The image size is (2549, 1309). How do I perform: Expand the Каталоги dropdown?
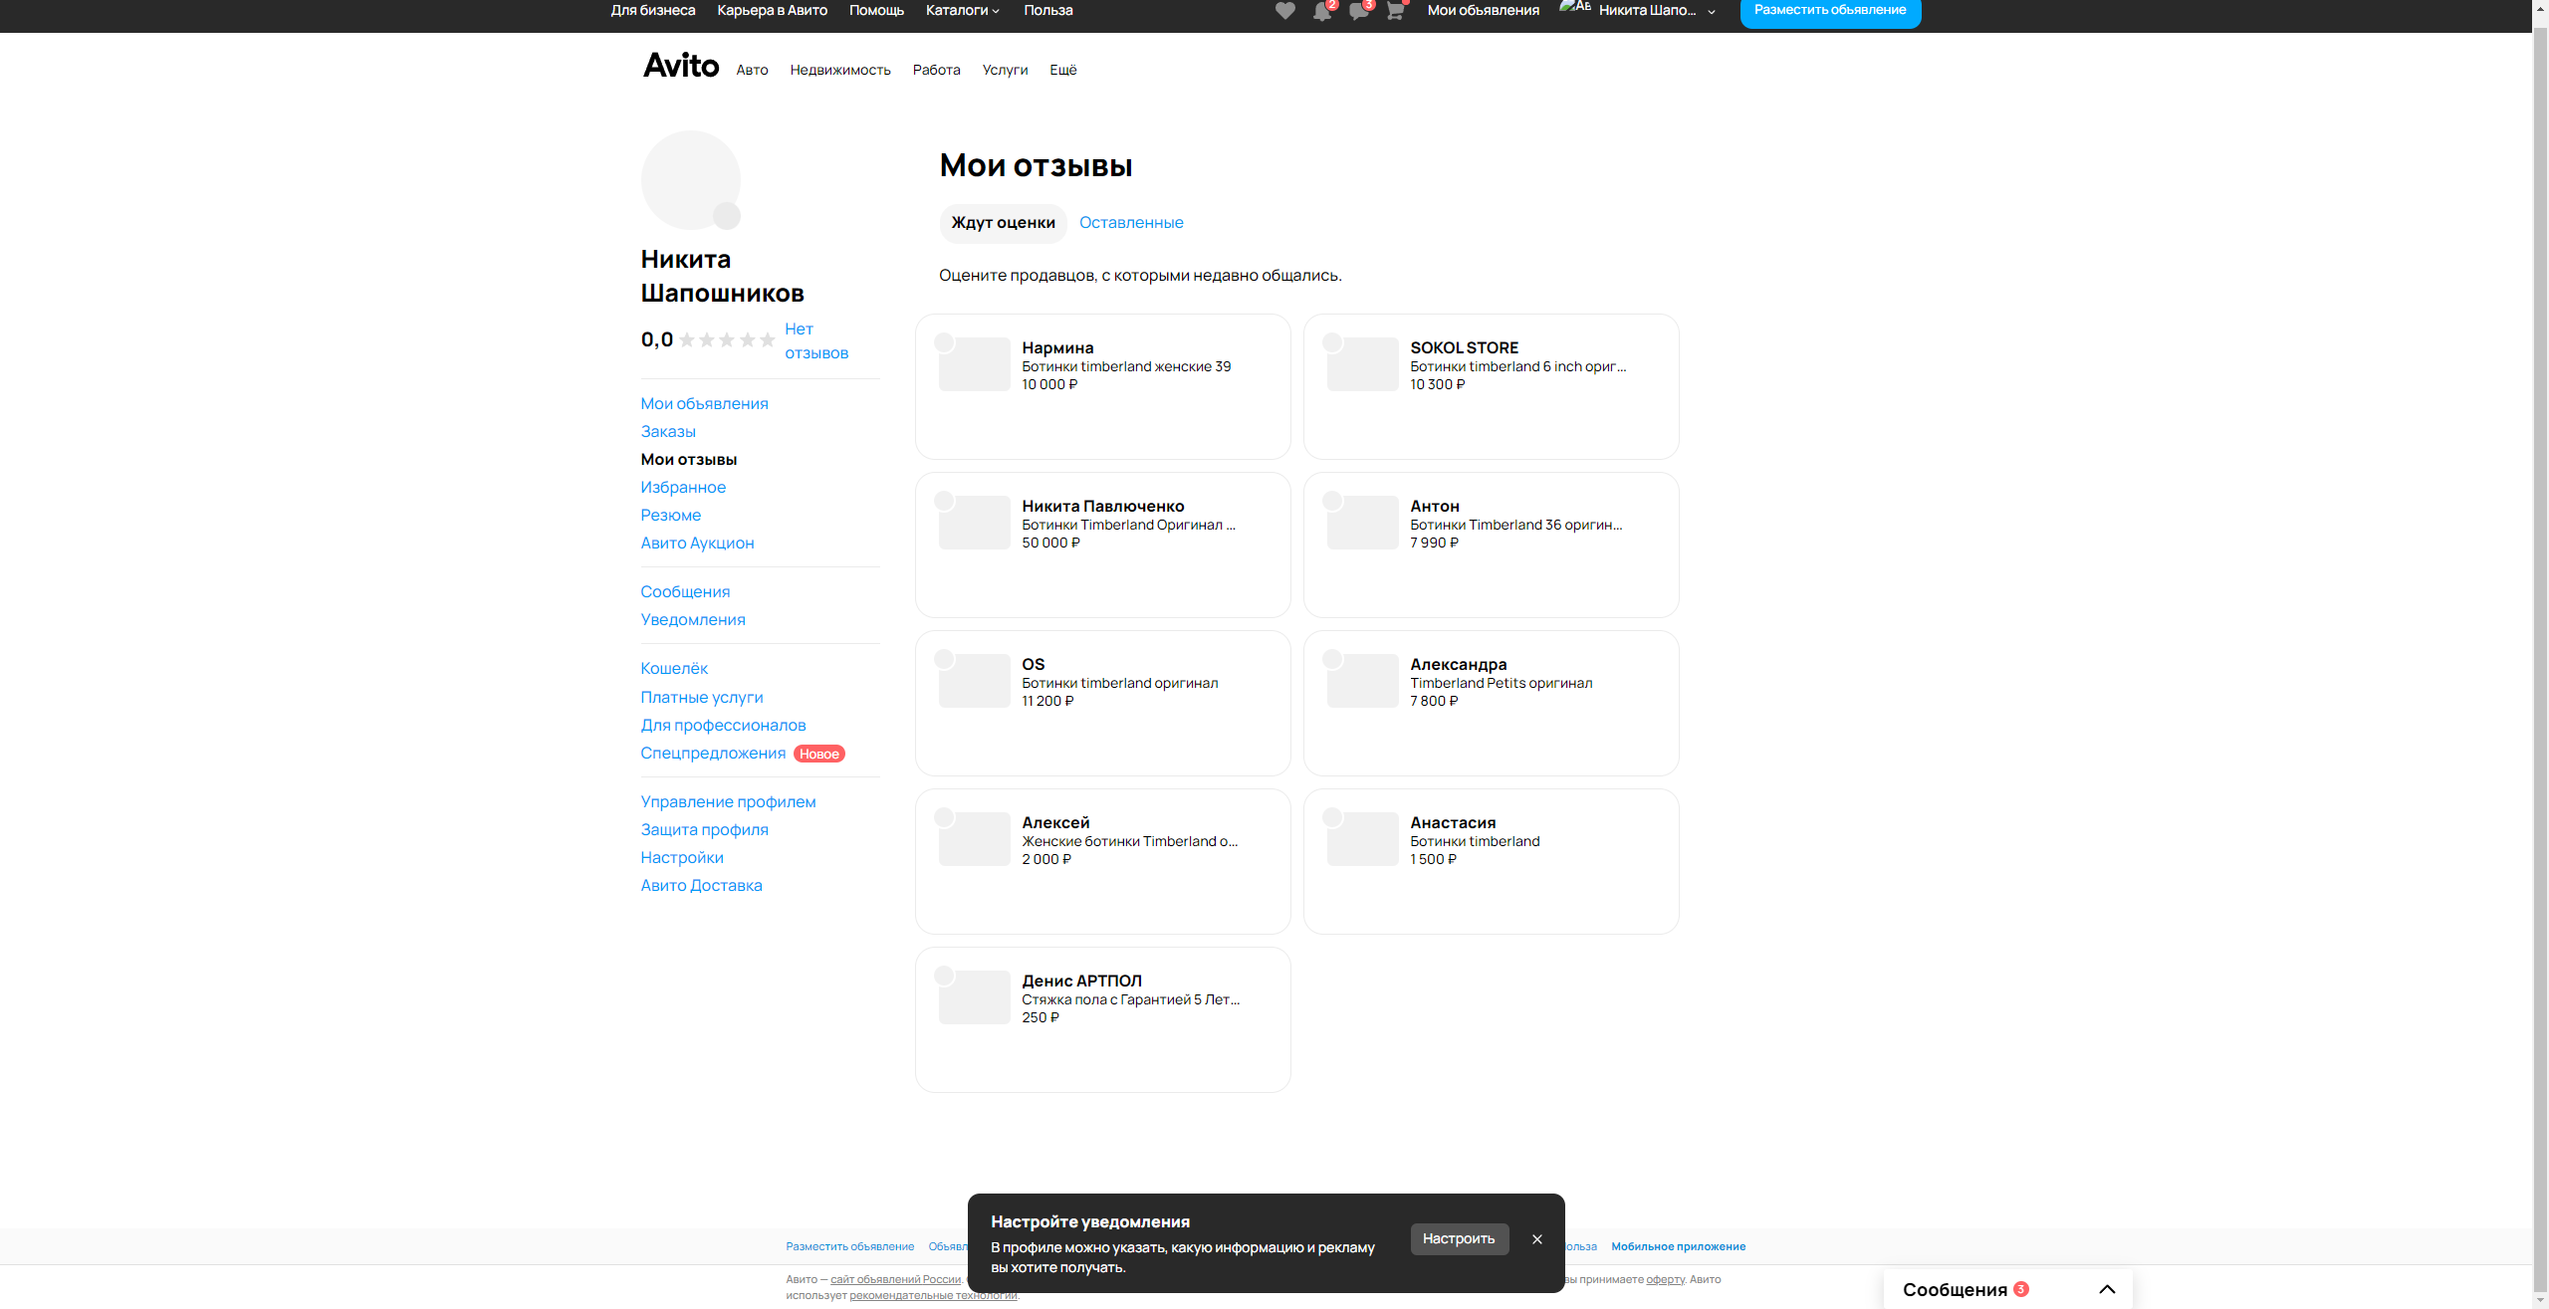962,10
